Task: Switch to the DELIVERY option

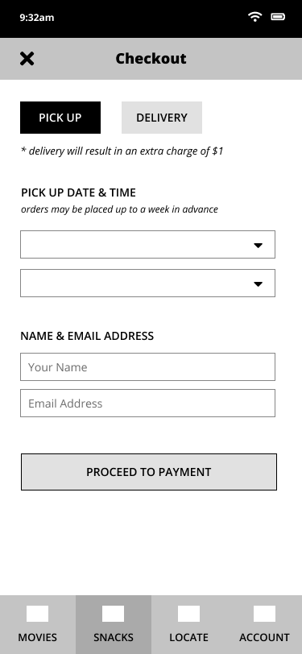Action: pyautogui.click(x=162, y=118)
